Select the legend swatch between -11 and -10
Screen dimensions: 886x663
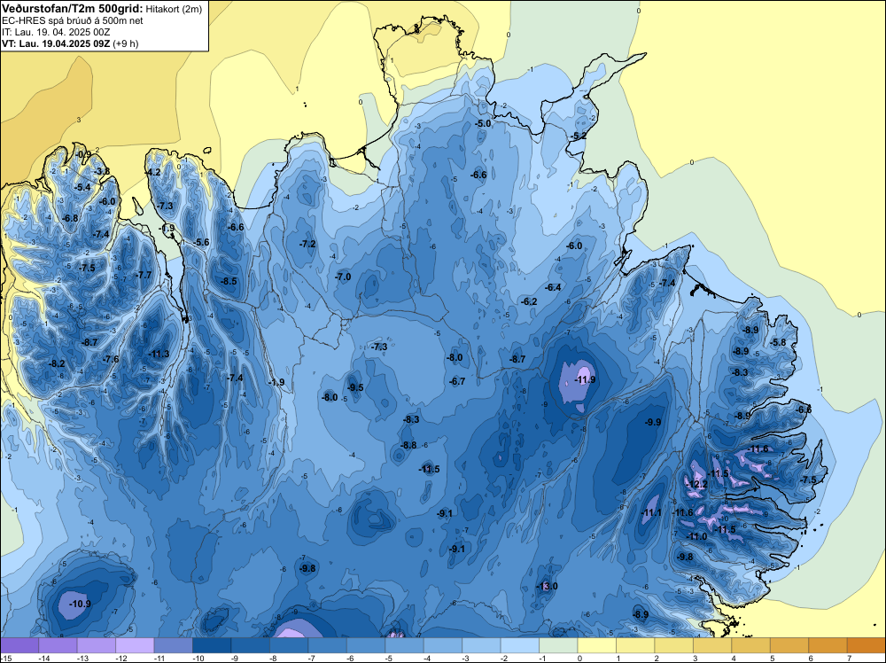[173, 645]
